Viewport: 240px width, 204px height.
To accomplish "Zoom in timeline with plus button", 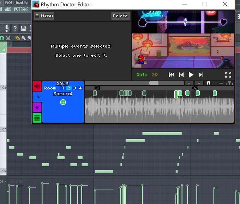I will coord(199,83).
